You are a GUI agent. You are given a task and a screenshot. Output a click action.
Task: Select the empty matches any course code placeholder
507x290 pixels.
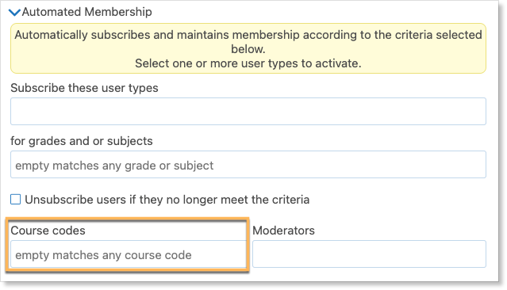pos(103,255)
